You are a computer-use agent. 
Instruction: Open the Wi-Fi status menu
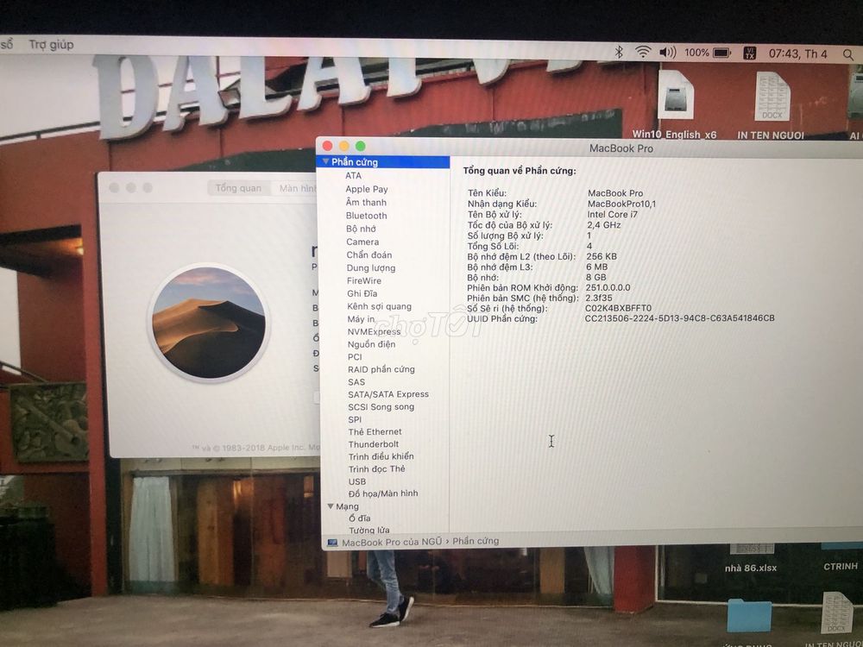click(643, 52)
